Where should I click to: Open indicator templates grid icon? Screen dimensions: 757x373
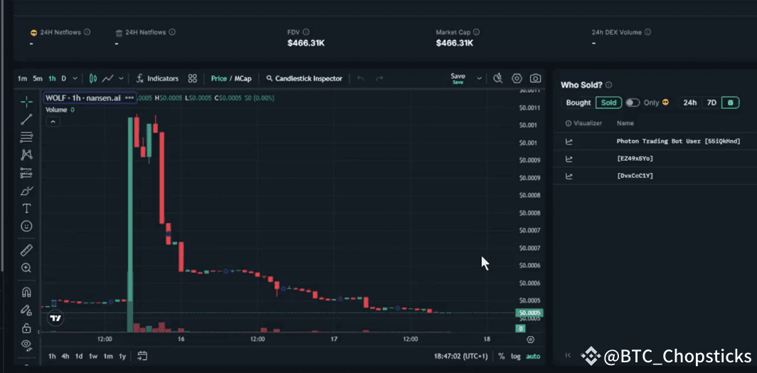pyautogui.click(x=193, y=78)
